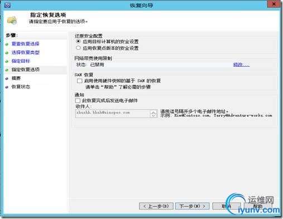Go to 选择恢复类型 step

[26, 53]
